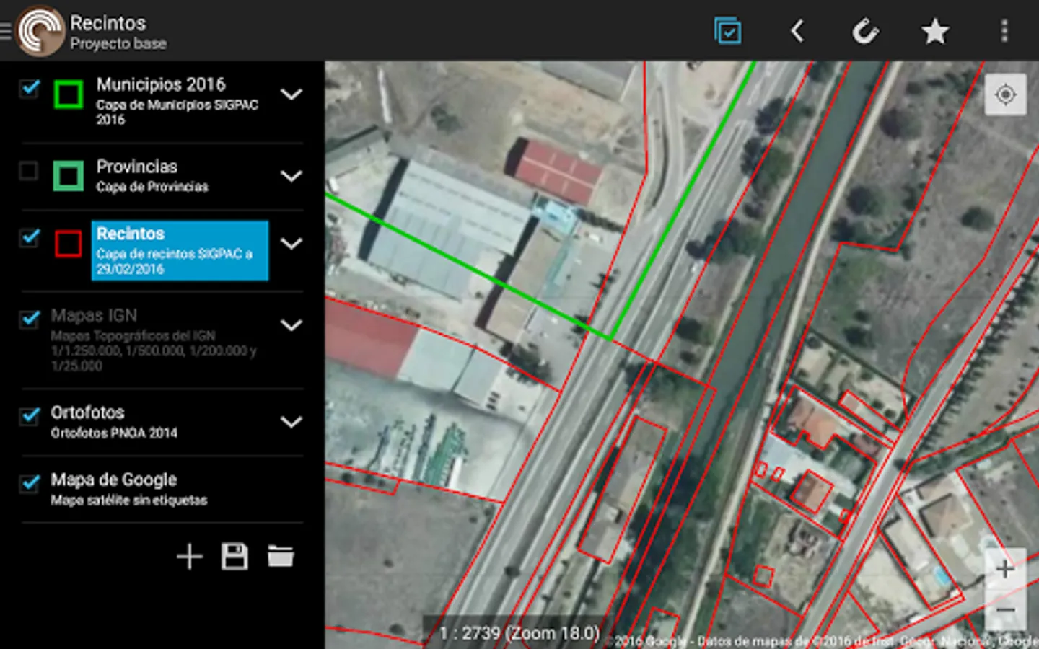Click the red Recintos color swatch
Screen dimensions: 1039x649
[69, 244]
